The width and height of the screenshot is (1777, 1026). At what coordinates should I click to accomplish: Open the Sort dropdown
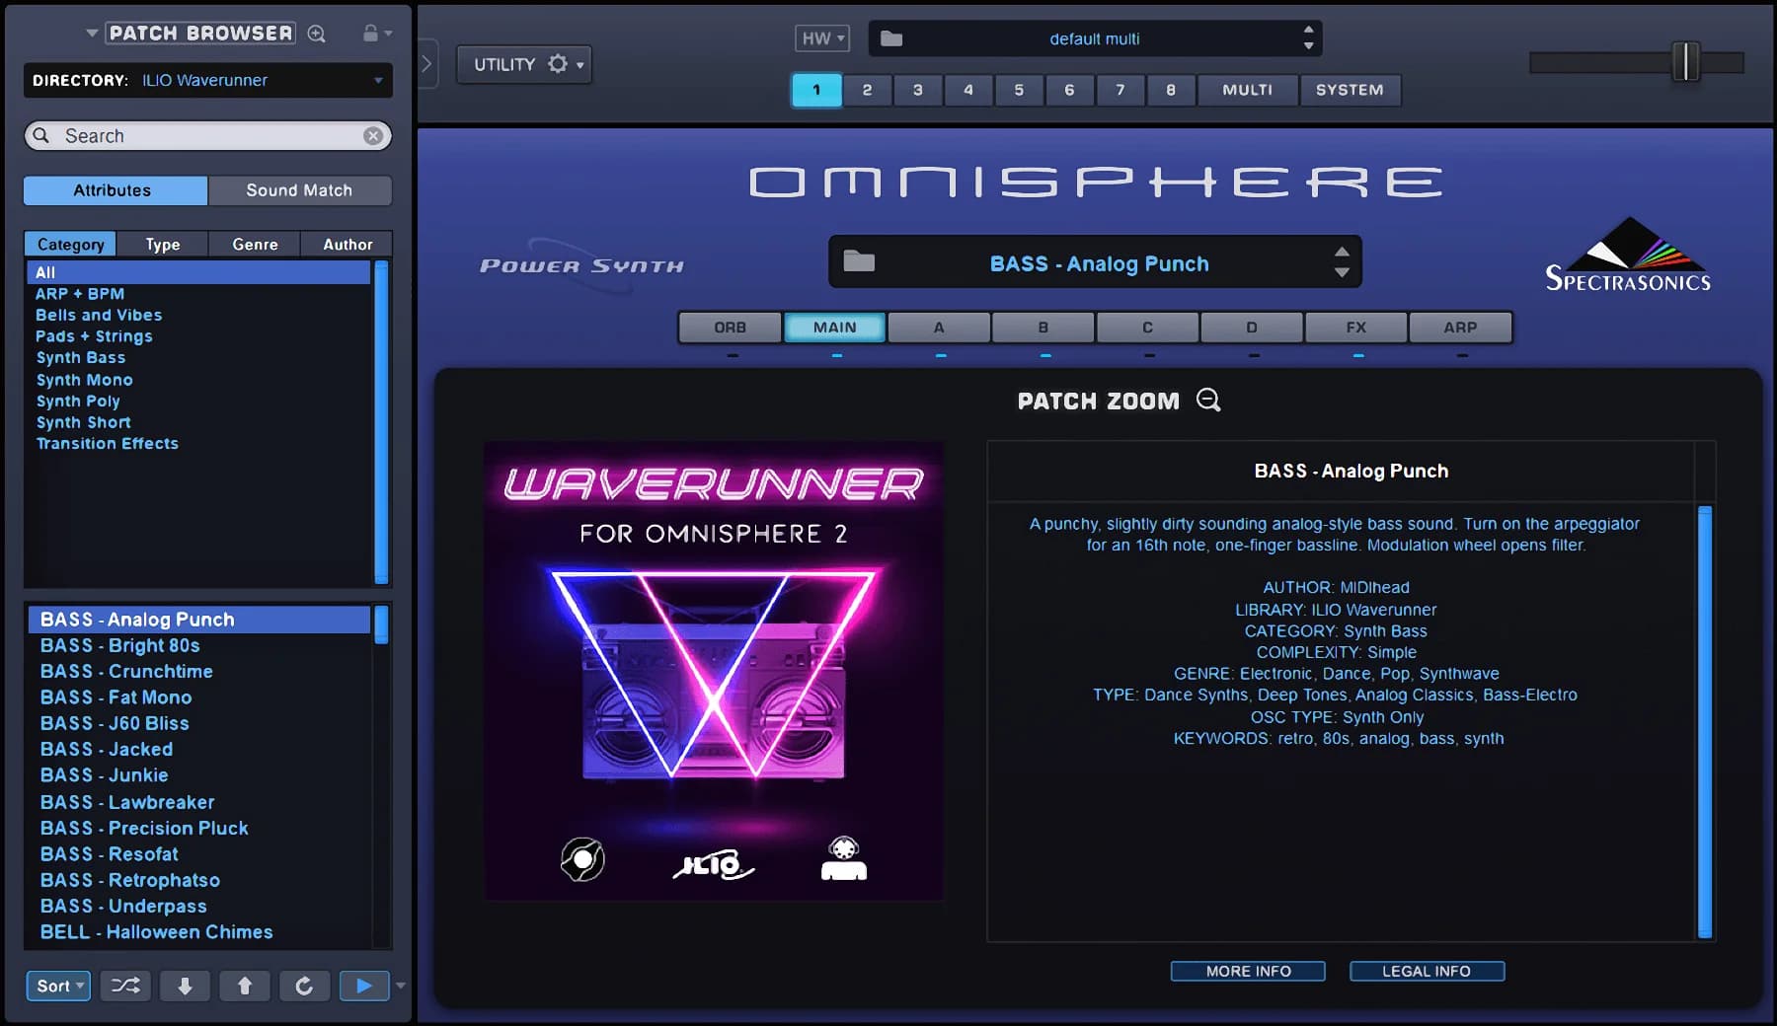pyautogui.click(x=57, y=986)
